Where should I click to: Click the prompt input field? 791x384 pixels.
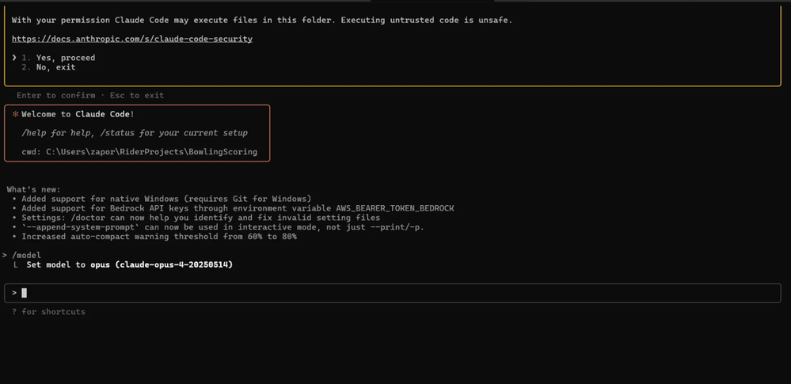pyautogui.click(x=393, y=293)
